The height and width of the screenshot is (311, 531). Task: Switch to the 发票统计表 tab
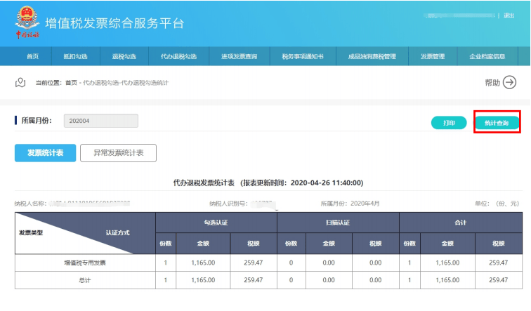pos(45,153)
